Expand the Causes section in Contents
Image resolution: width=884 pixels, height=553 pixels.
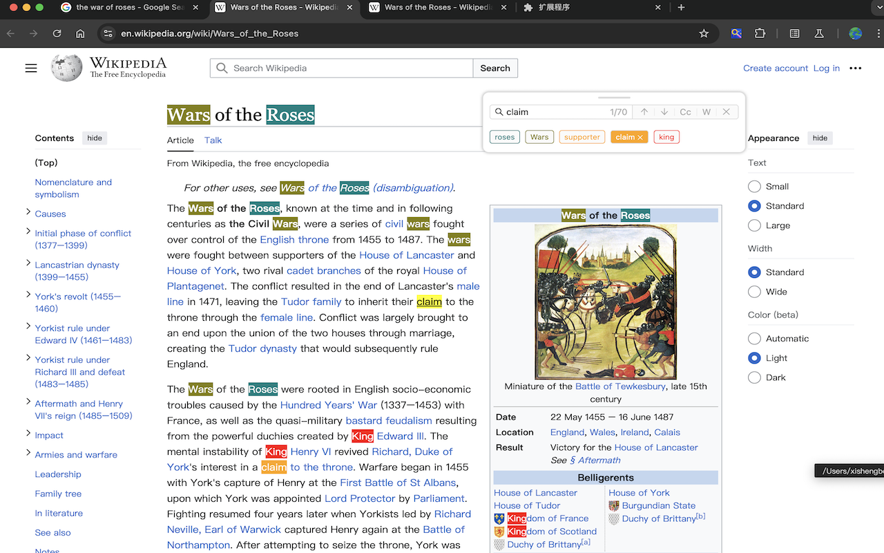point(28,213)
